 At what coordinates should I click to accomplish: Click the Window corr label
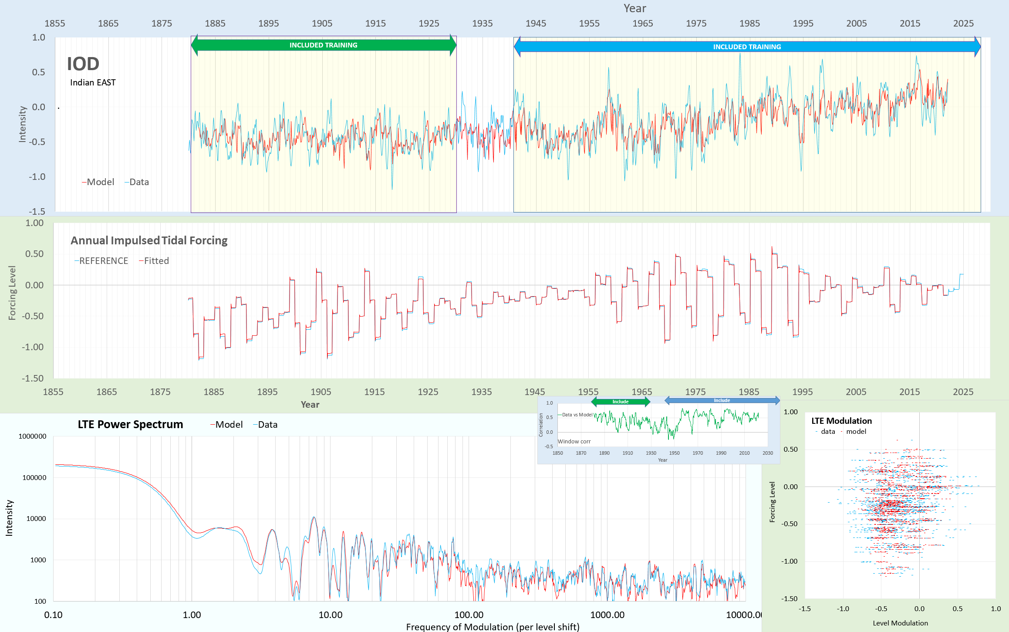(574, 441)
